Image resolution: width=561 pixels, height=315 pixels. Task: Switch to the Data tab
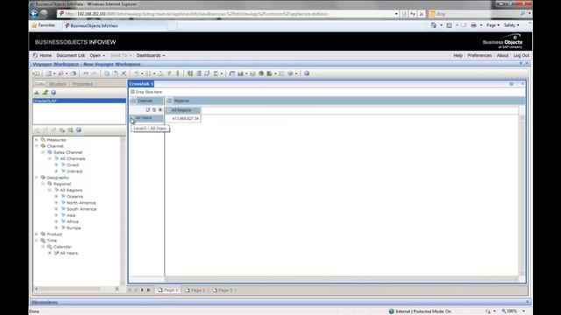[x=39, y=84]
